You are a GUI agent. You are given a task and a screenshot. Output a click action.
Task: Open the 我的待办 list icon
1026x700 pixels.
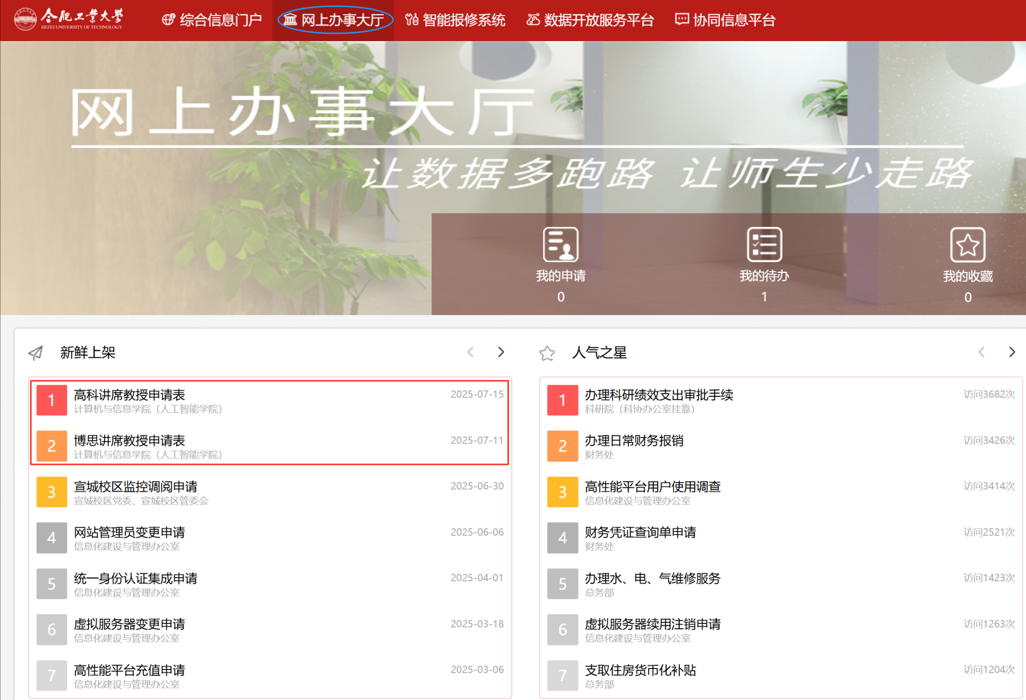pos(764,245)
